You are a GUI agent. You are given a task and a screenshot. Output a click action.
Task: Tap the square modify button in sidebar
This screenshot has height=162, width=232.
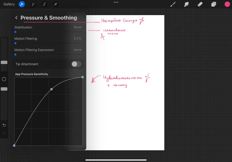tap(4, 79)
